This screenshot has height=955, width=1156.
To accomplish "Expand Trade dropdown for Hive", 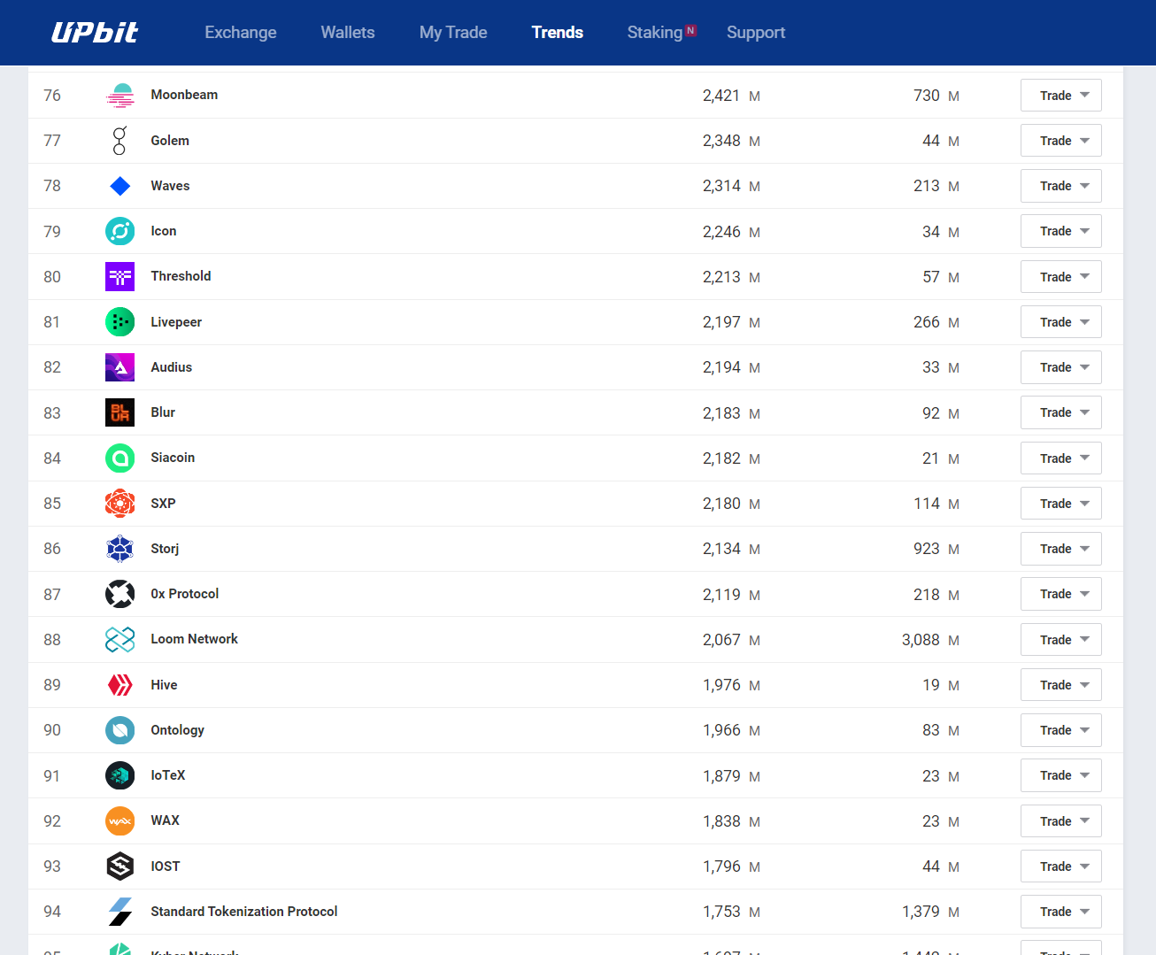I will [1061, 685].
